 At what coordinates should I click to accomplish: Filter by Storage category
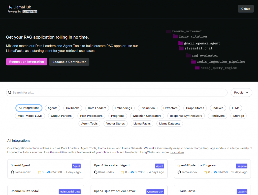pyautogui.click(x=238, y=116)
